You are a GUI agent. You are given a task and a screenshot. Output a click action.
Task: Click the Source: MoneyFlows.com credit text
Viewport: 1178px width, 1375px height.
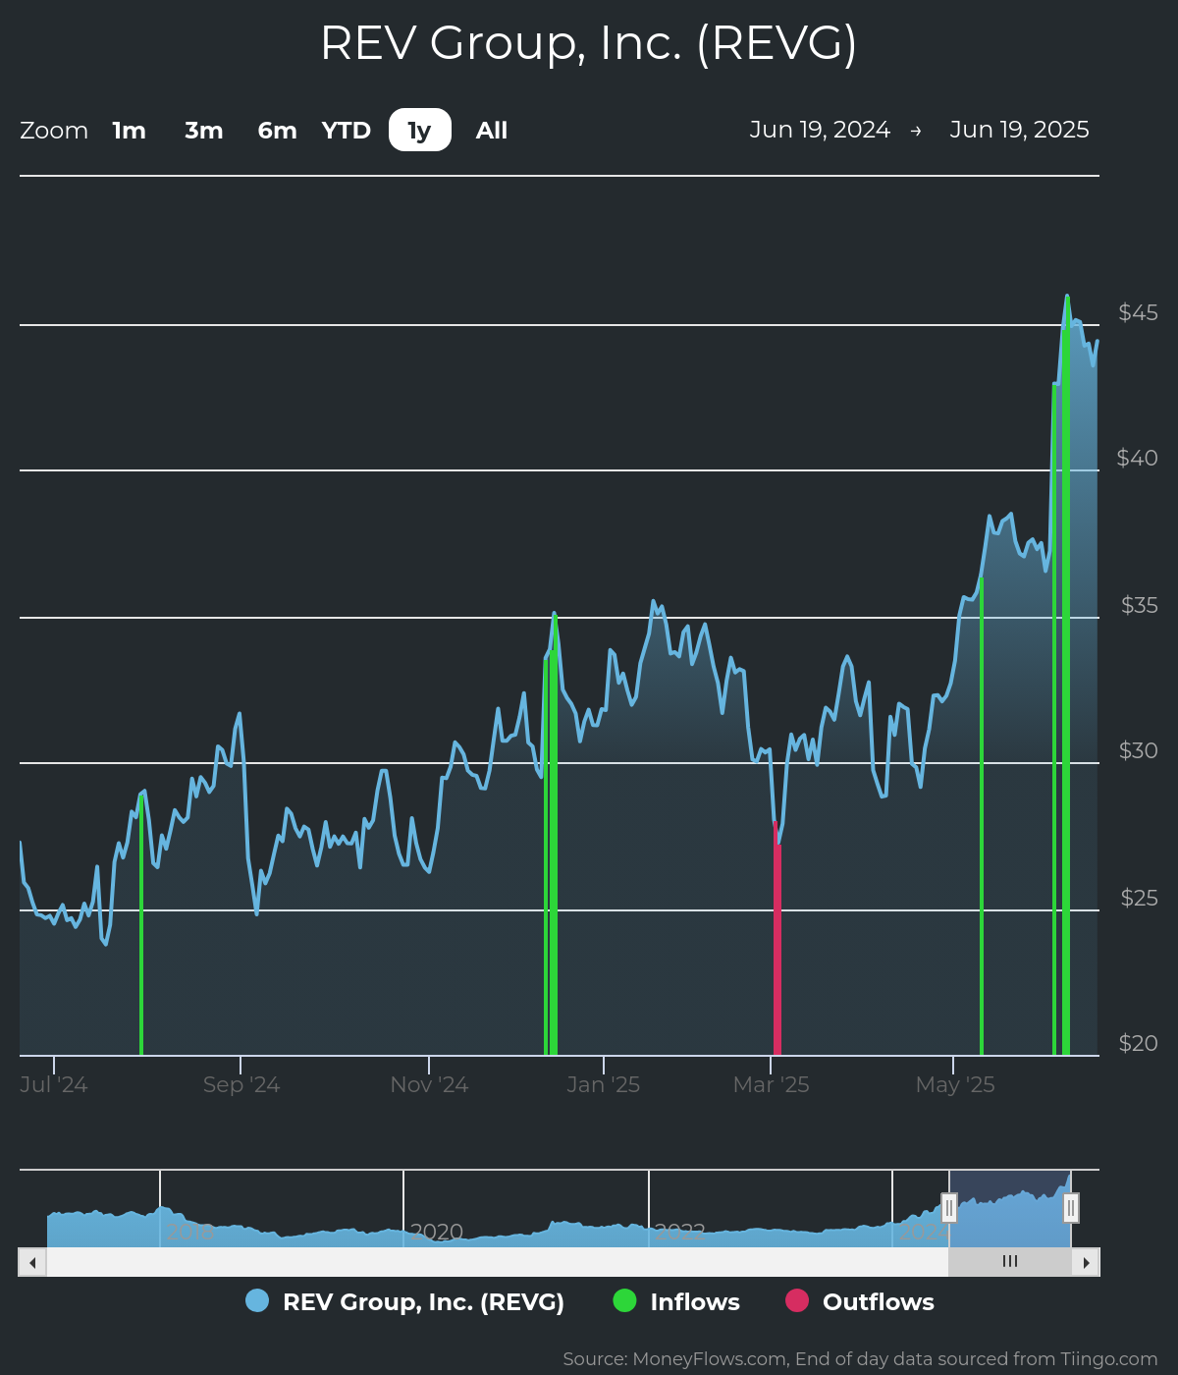pyautogui.click(x=860, y=1359)
